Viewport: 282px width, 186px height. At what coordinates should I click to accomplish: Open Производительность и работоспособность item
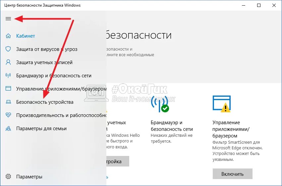coord(61,115)
